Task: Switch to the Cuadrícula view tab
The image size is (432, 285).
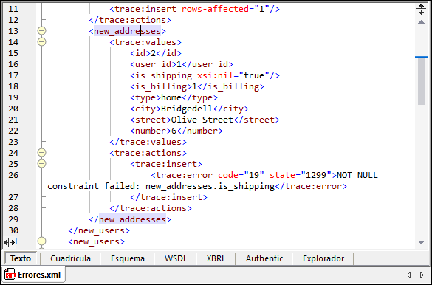Action: pos(71,258)
